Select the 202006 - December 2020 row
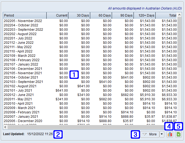The height and width of the screenshot is (143, 185). coord(23,121)
